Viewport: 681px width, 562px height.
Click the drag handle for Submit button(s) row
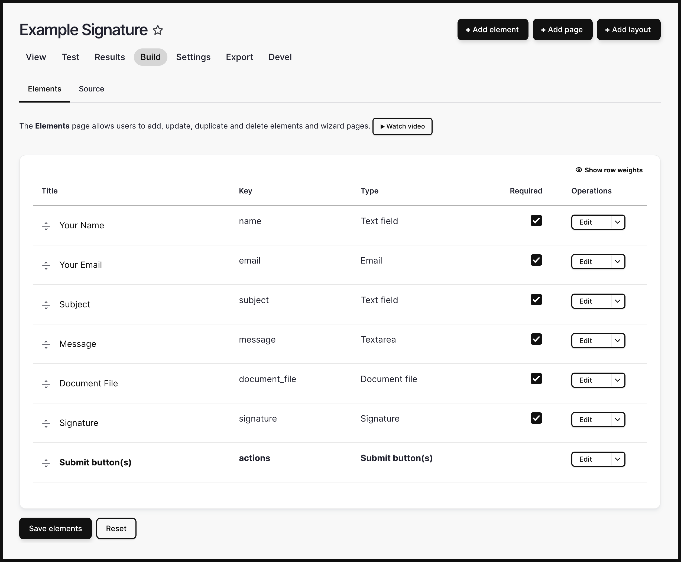tap(46, 463)
